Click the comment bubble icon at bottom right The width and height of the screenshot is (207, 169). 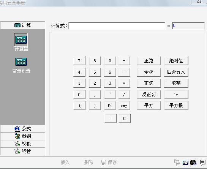click(x=202, y=163)
